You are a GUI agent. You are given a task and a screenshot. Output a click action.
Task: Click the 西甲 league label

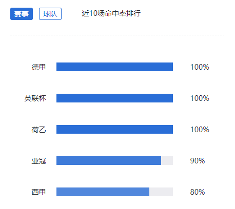point(38,192)
